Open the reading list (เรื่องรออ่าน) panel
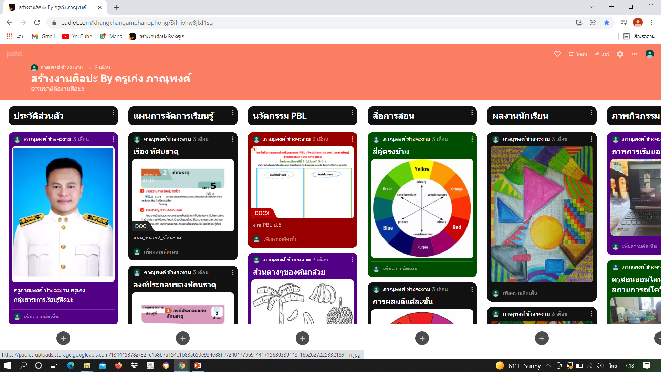The width and height of the screenshot is (661, 372). click(639, 37)
